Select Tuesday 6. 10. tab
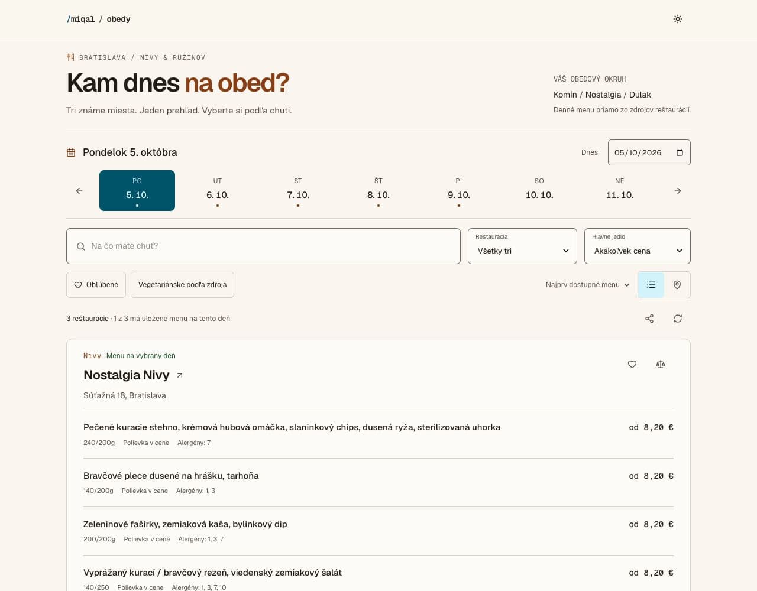757x591 pixels. pyautogui.click(x=218, y=190)
